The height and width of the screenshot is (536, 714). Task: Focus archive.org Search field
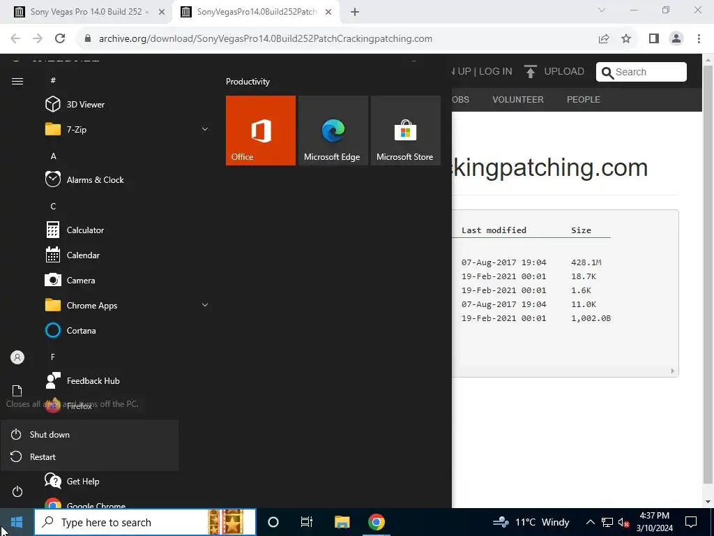[641, 72]
